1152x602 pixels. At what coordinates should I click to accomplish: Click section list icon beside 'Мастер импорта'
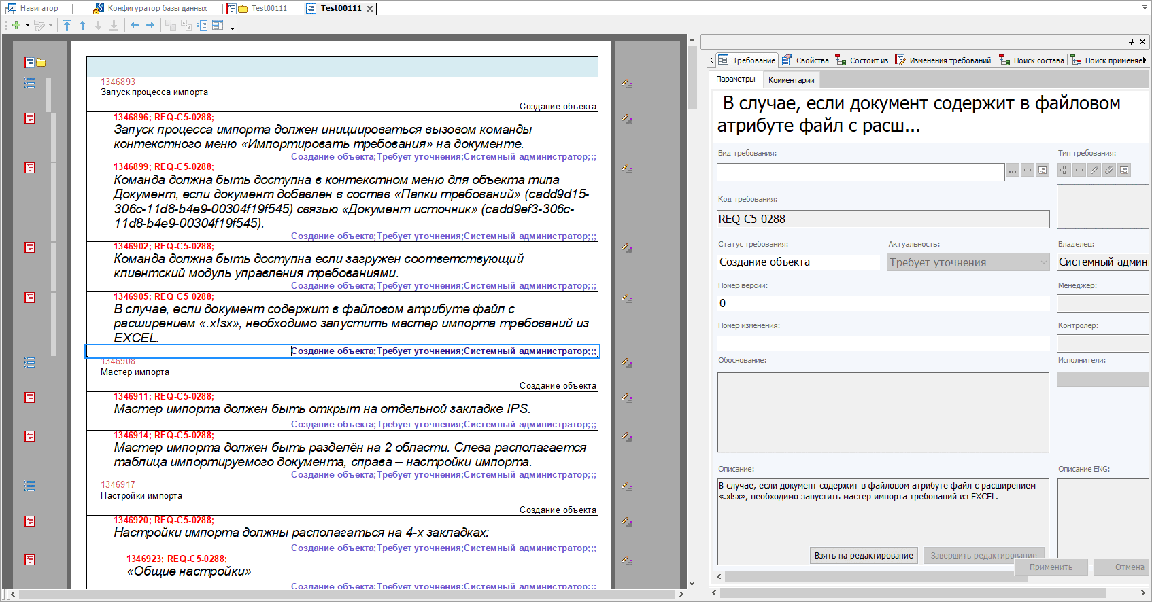[29, 362]
